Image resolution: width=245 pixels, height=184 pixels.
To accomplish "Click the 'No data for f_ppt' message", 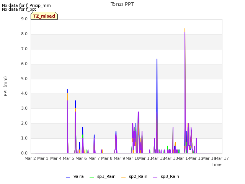I will (x=19, y=9).
